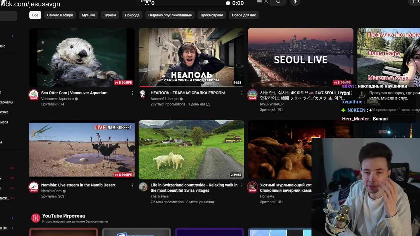Open The Traveler channel avatar
This screenshot has height=236, width=420.
tap(143, 187)
